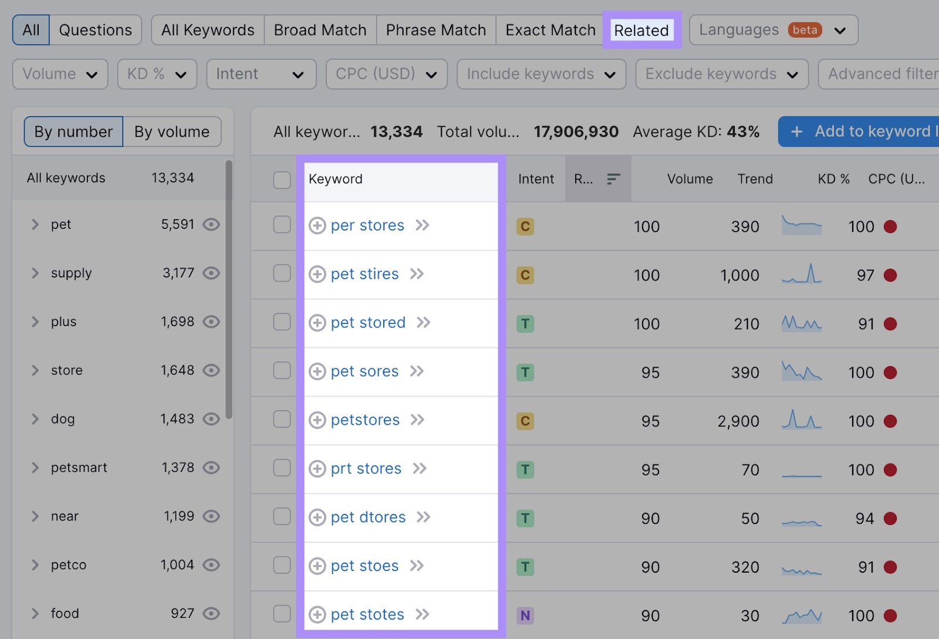
Task: Click the double-arrow icon beside "pet stoes"
Action: pyautogui.click(x=417, y=566)
